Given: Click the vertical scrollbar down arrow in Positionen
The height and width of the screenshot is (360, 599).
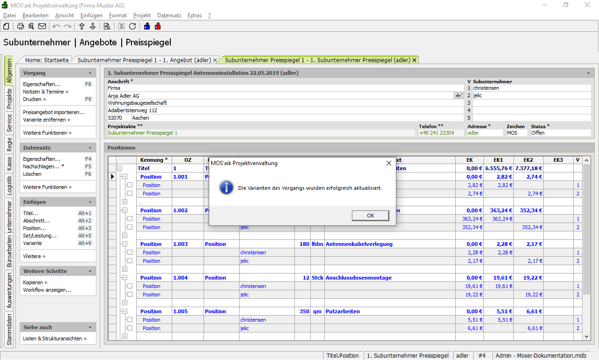Looking at the screenshot, I should (x=587, y=336).
